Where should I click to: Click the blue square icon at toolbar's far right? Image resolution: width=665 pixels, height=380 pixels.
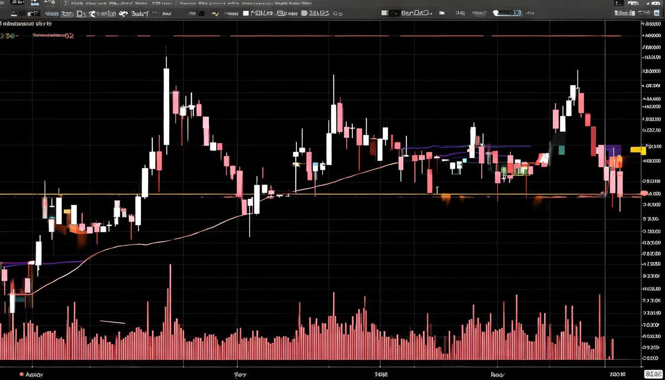click(658, 13)
